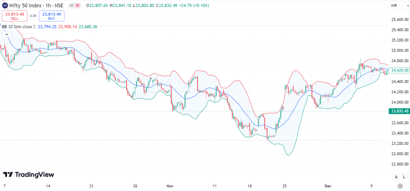Click the Nifty 50 round logo icon

coord(5,5)
